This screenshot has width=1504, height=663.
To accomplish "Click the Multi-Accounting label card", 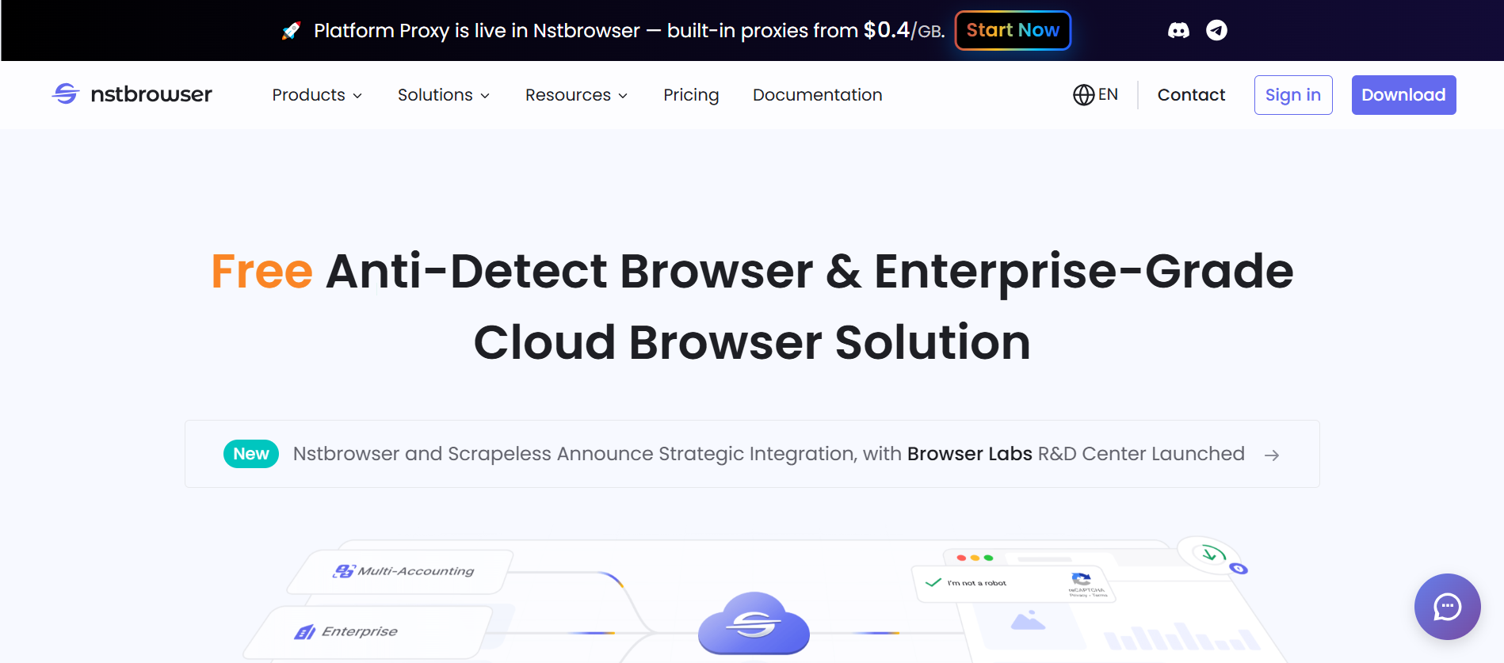I will (400, 572).
